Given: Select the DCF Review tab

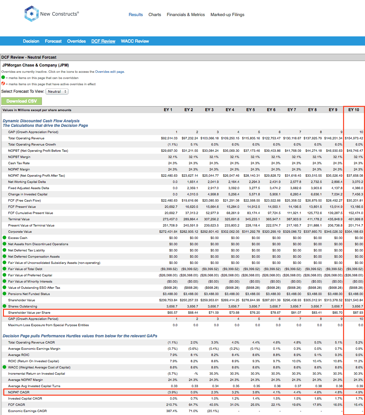Looking at the screenshot, I should point(103,41).
